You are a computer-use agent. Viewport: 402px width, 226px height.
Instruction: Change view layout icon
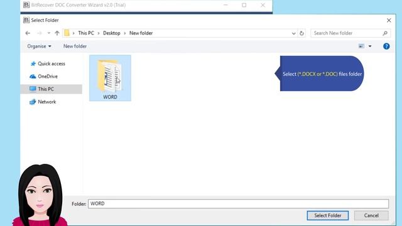(x=362, y=46)
